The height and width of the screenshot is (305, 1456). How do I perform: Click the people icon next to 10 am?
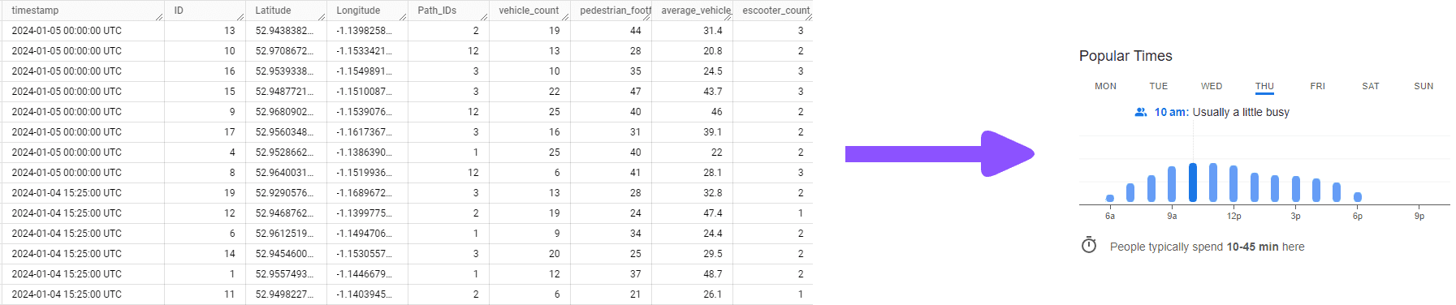[x=1141, y=112]
